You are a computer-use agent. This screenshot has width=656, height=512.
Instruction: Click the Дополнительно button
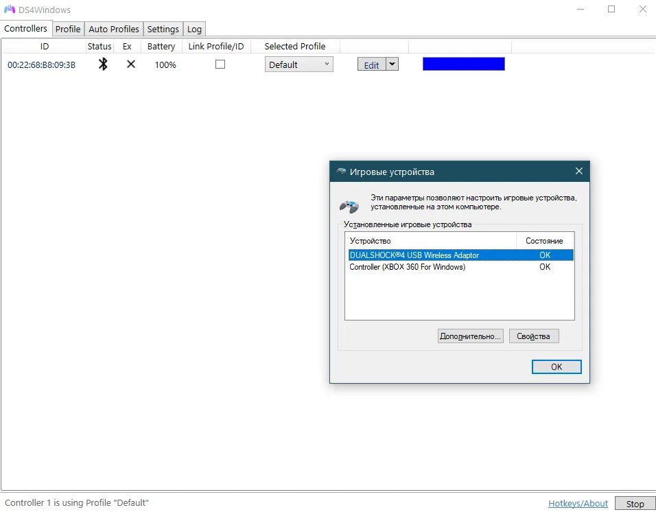pyautogui.click(x=470, y=336)
